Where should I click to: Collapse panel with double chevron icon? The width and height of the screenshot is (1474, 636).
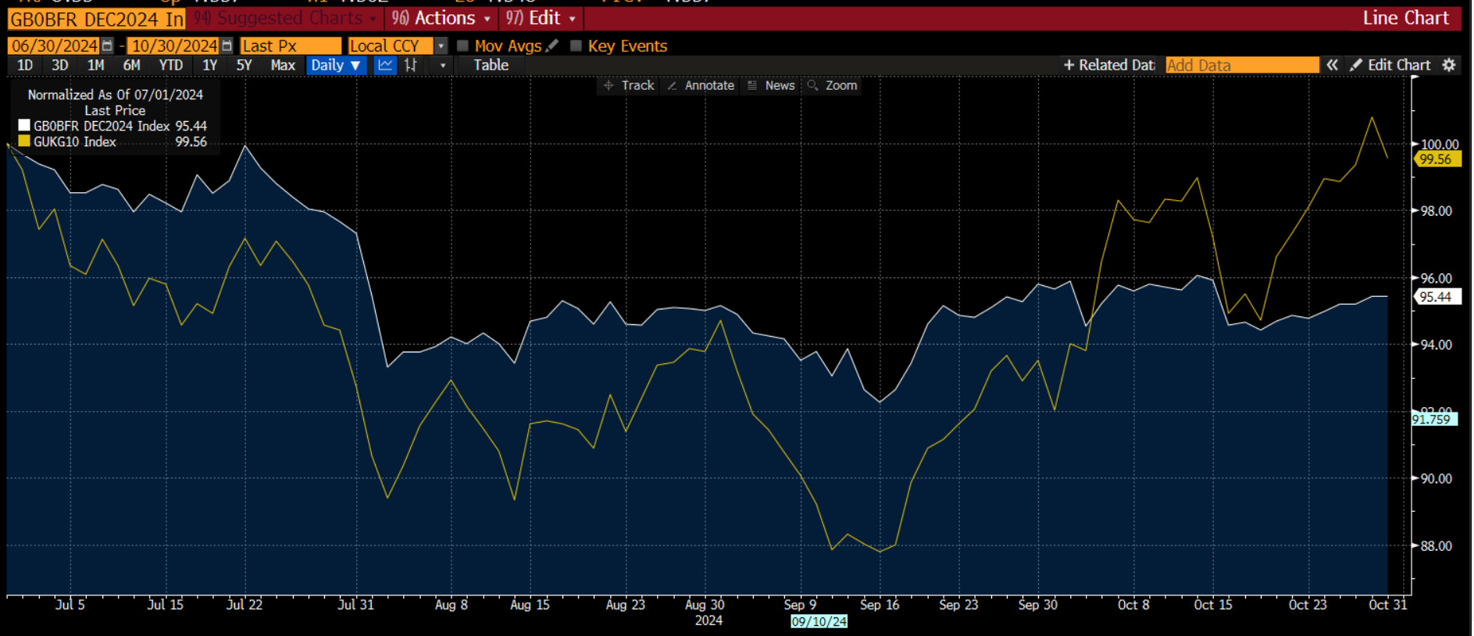click(1333, 66)
